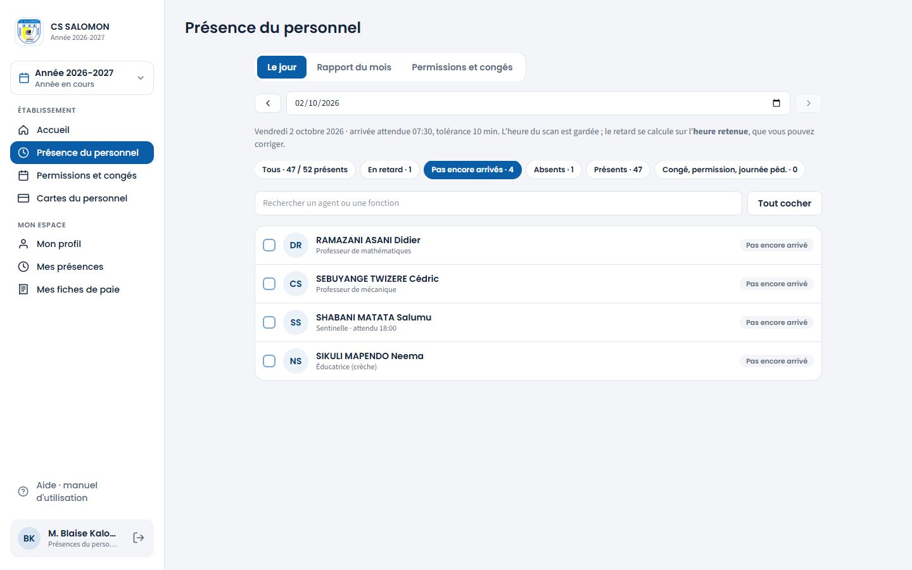
Task: Click the date field 02/10/2026
Action: pos(538,103)
